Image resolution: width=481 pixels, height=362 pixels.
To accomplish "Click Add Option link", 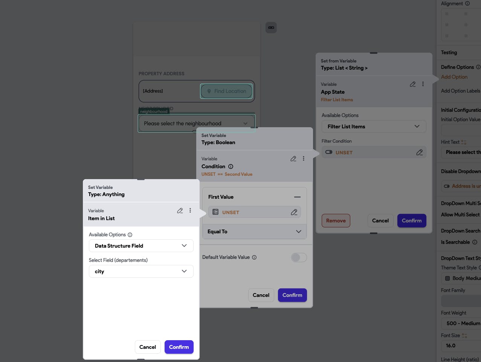I will [454, 77].
